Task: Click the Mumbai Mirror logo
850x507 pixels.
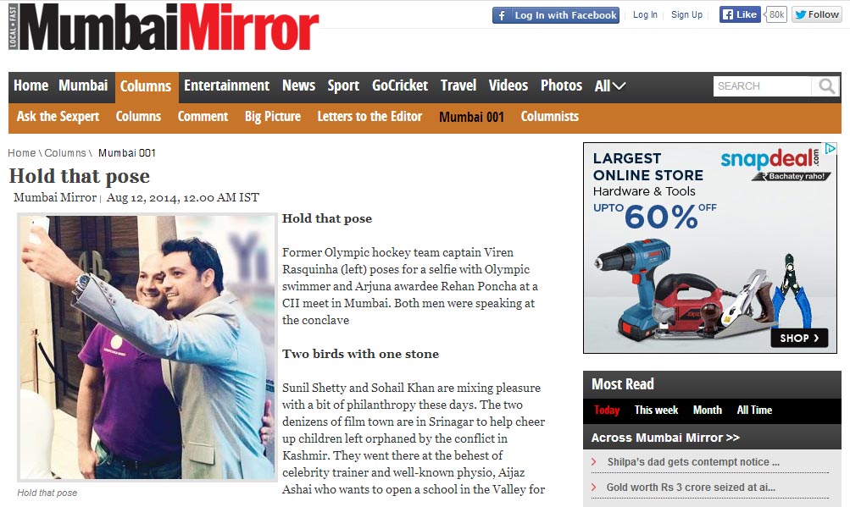Action: [x=164, y=26]
